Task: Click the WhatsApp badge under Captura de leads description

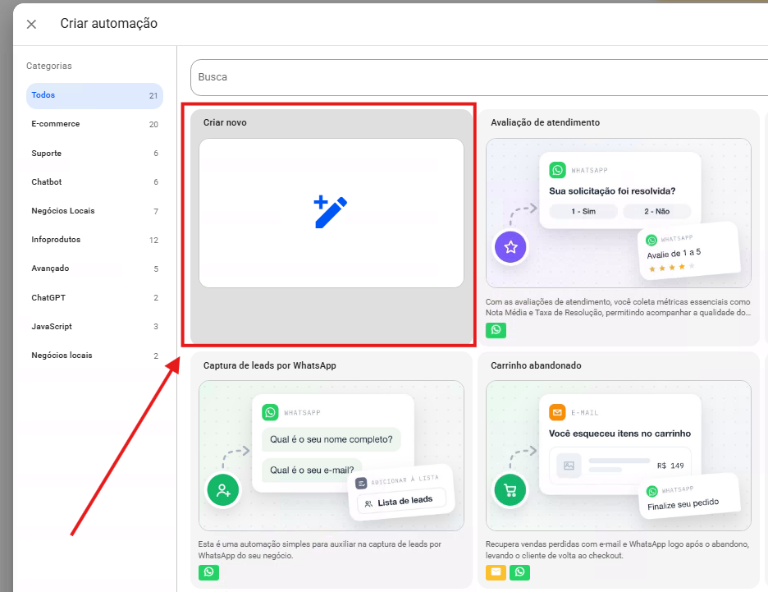Action: tap(208, 572)
